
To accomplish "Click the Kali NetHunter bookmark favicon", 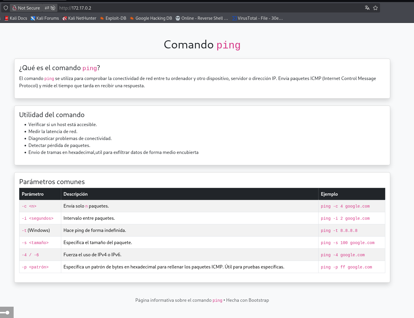I will pyautogui.click(x=65, y=18).
